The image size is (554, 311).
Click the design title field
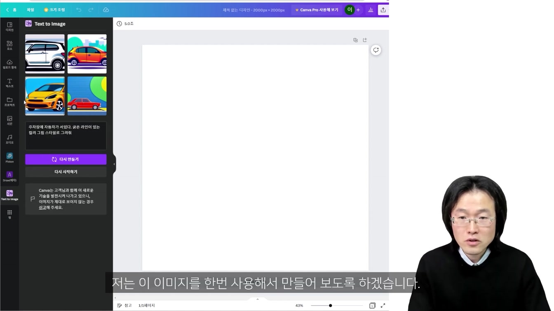(x=254, y=10)
